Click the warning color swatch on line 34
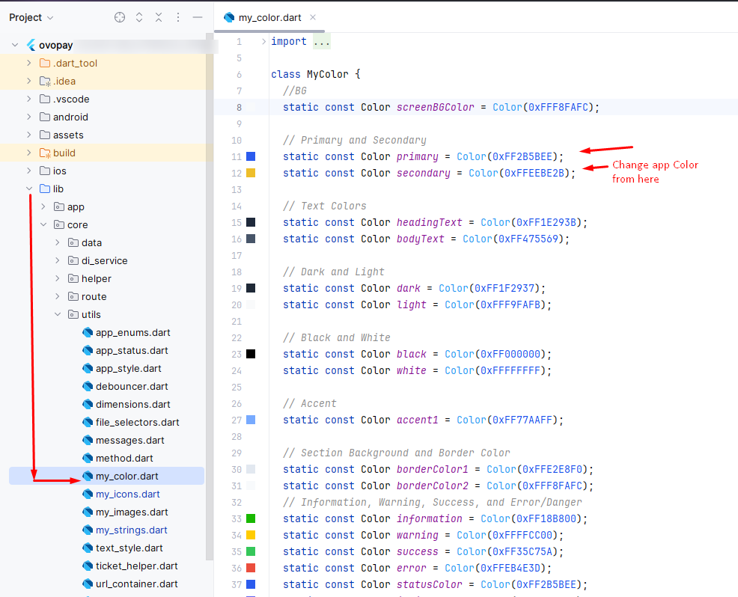This screenshot has height=597, width=738. pos(251,535)
